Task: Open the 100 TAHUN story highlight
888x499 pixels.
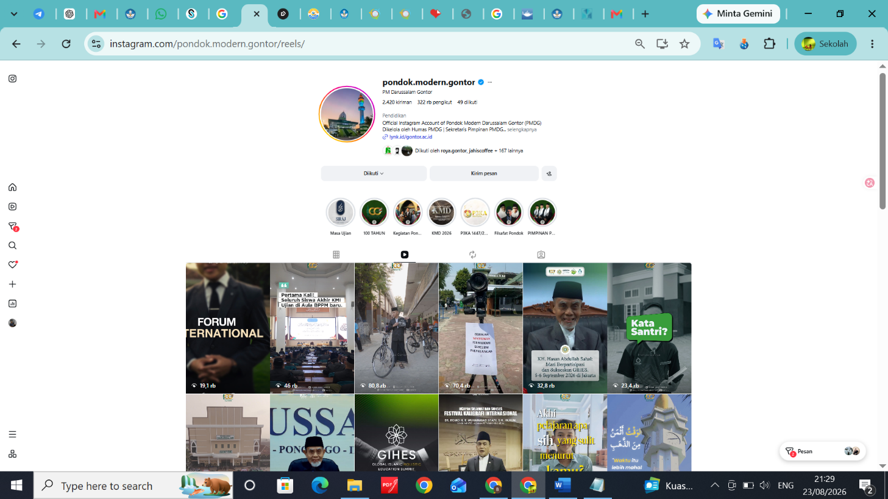Action: [x=374, y=213]
